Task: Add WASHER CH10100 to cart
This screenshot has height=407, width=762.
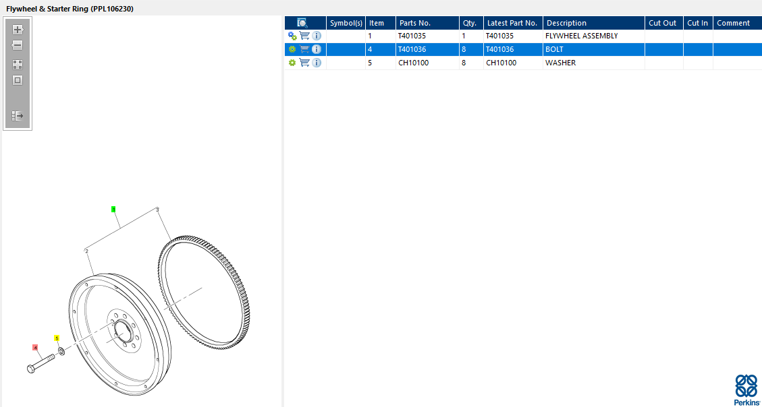Action: click(x=304, y=63)
